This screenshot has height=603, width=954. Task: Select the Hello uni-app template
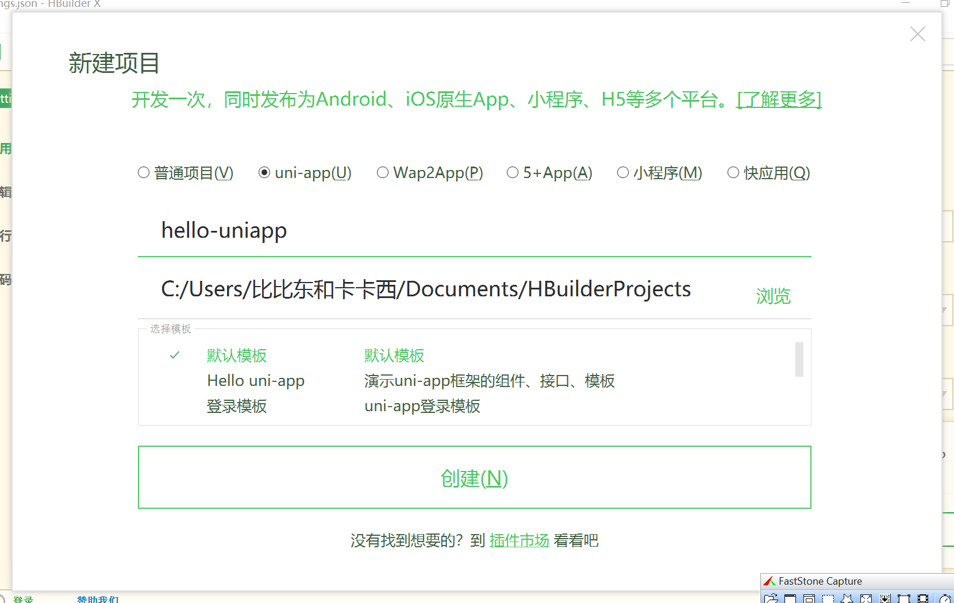[256, 381]
